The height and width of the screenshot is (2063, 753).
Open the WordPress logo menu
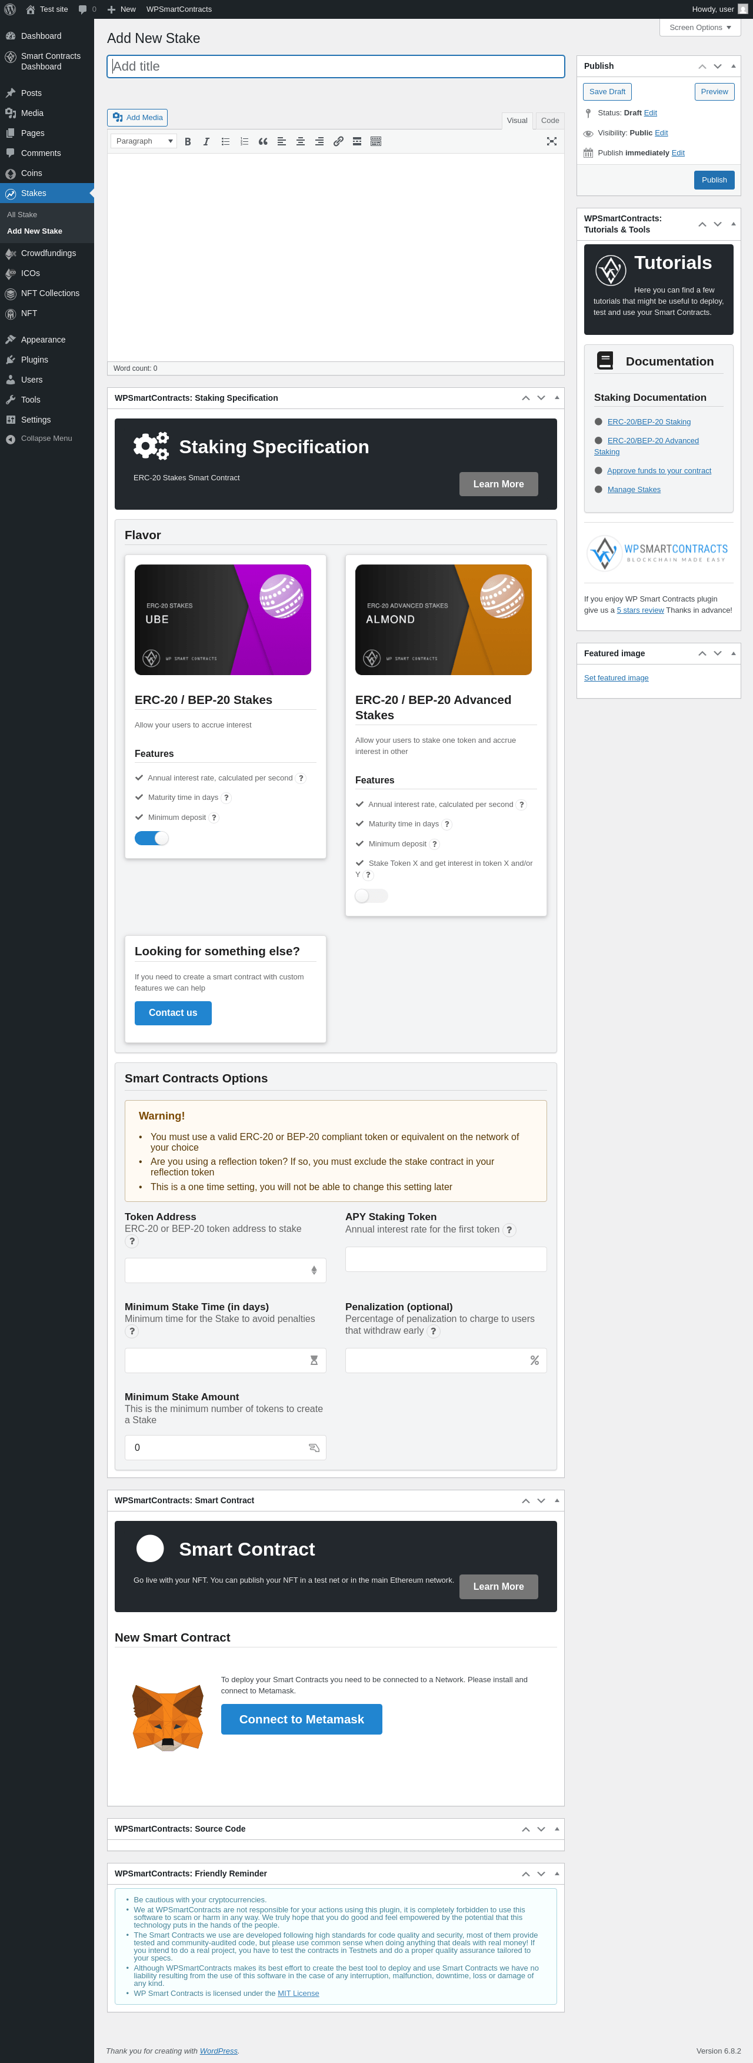coord(11,9)
